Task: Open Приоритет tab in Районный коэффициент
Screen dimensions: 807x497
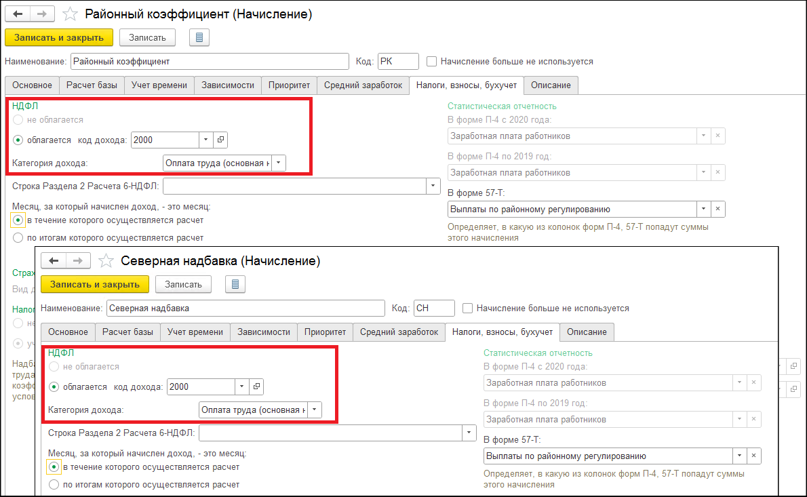Action: (x=289, y=85)
